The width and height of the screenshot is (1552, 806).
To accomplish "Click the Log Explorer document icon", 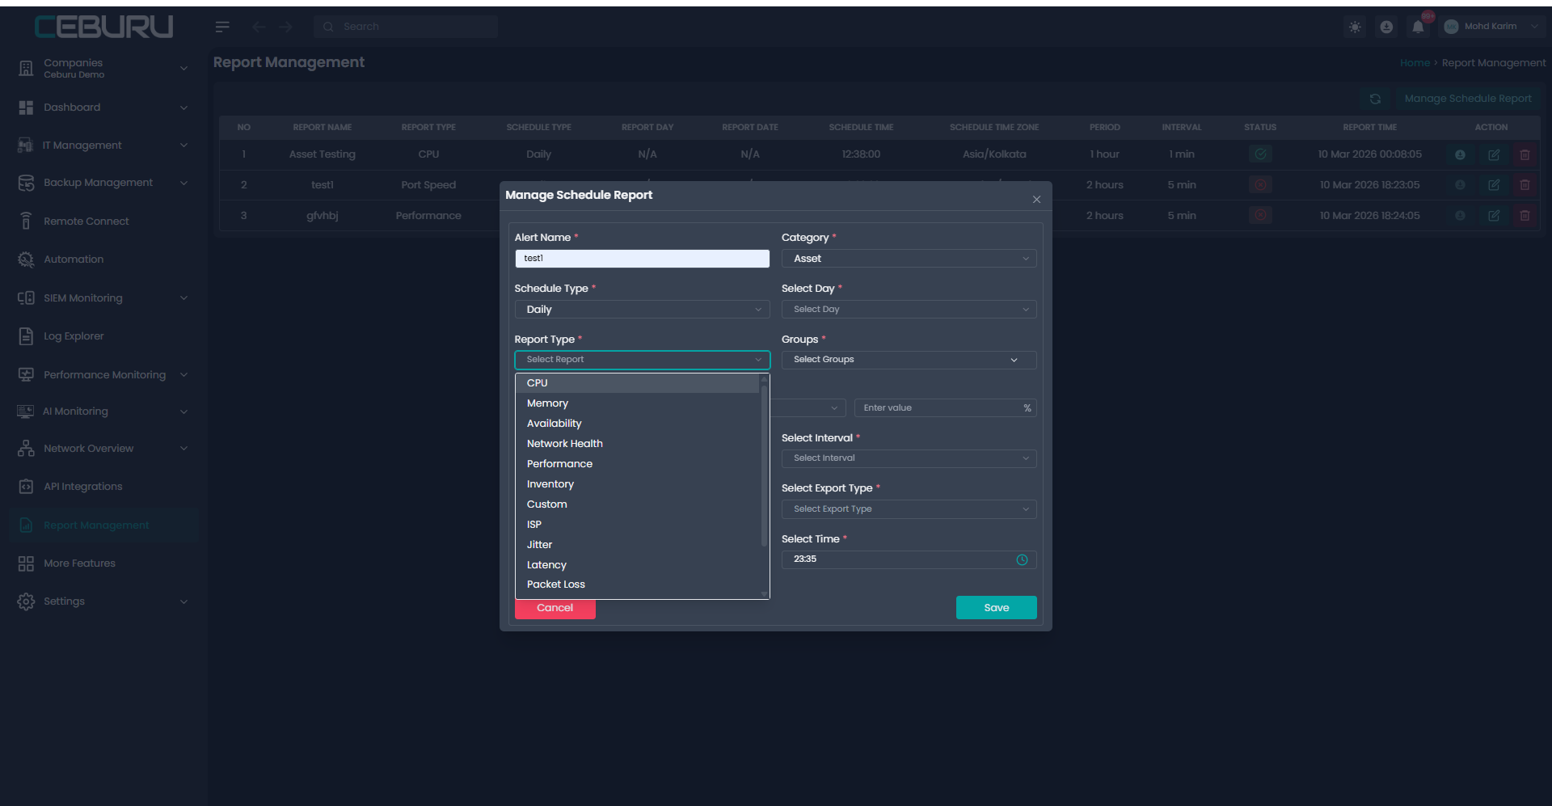I will pyautogui.click(x=26, y=336).
